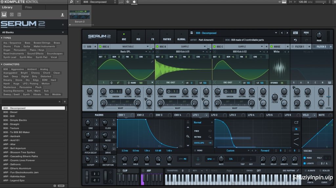Collapse the TYPES section
Screen dimensions: 336x188
pyautogui.click(x=2, y=38)
